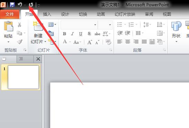Toggle Align text right

[x=136, y=42]
